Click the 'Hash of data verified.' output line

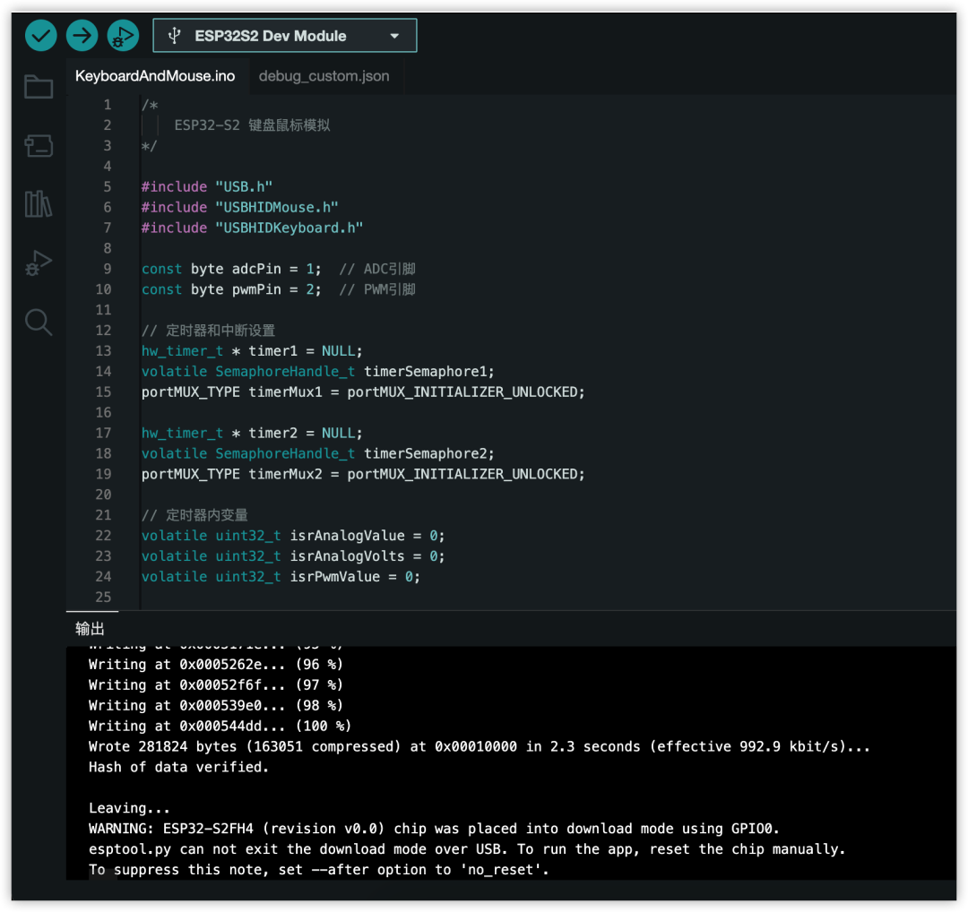pyautogui.click(x=178, y=767)
